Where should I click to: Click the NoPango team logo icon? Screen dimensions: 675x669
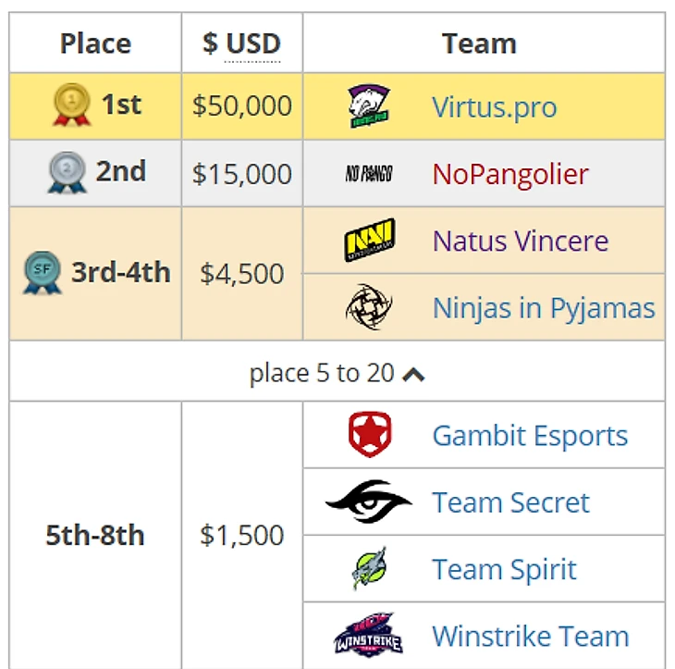(x=369, y=174)
